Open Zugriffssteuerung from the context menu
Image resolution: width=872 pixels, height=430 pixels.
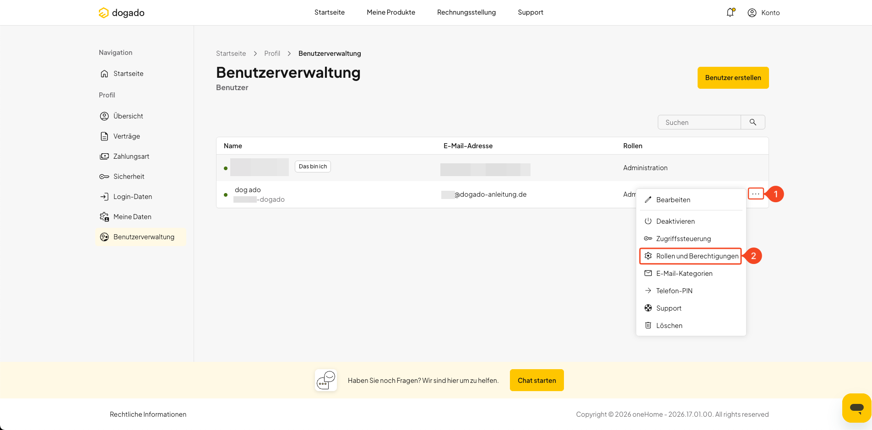click(x=691, y=239)
